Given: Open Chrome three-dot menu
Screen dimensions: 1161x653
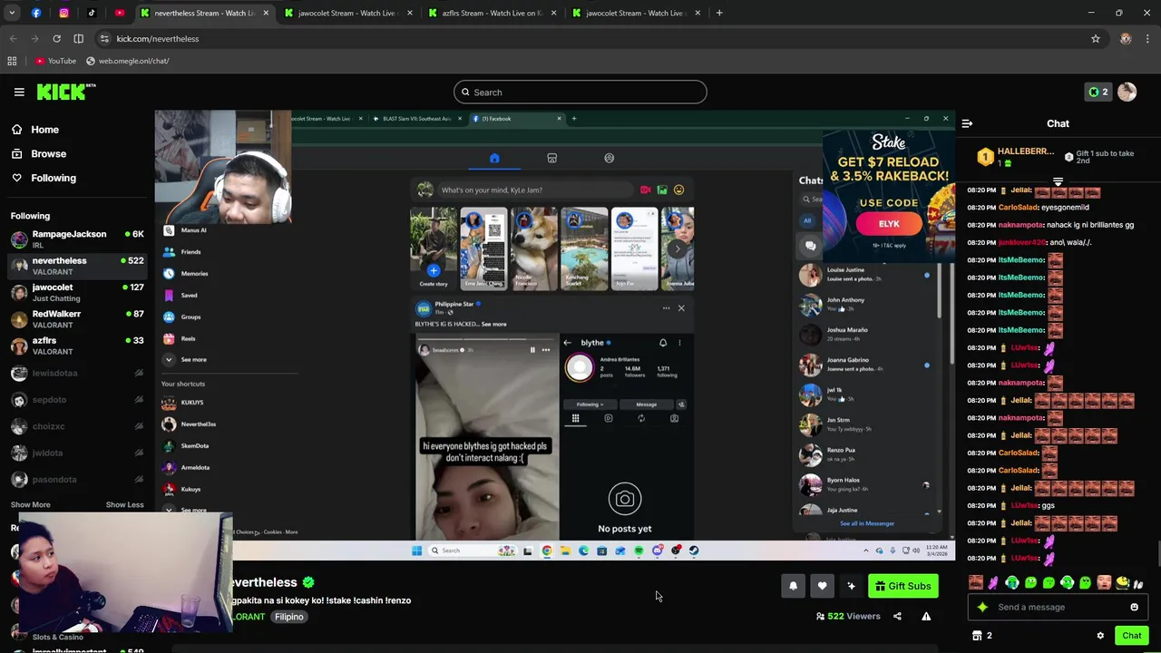Looking at the screenshot, I should coord(1147,39).
